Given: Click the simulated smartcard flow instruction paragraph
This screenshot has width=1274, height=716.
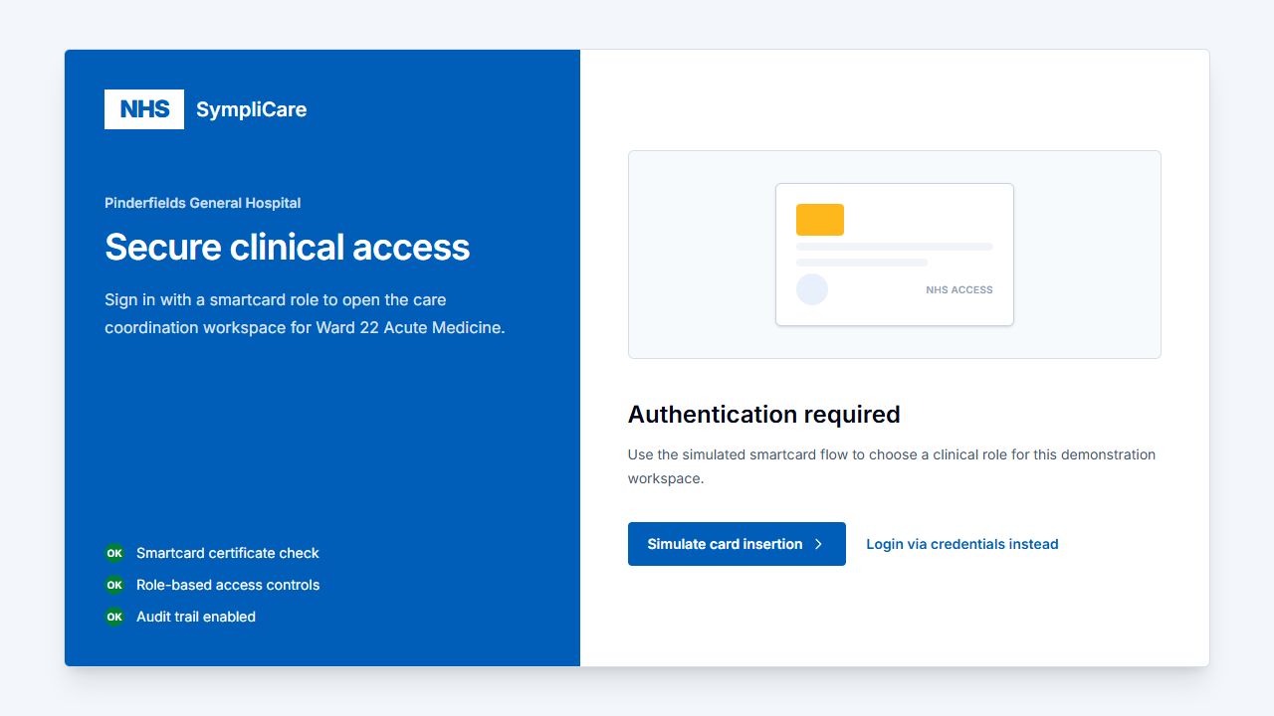Looking at the screenshot, I should click(892, 466).
